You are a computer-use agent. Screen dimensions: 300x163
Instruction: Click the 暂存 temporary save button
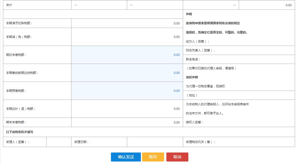pyautogui.click(x=153, y=157)
